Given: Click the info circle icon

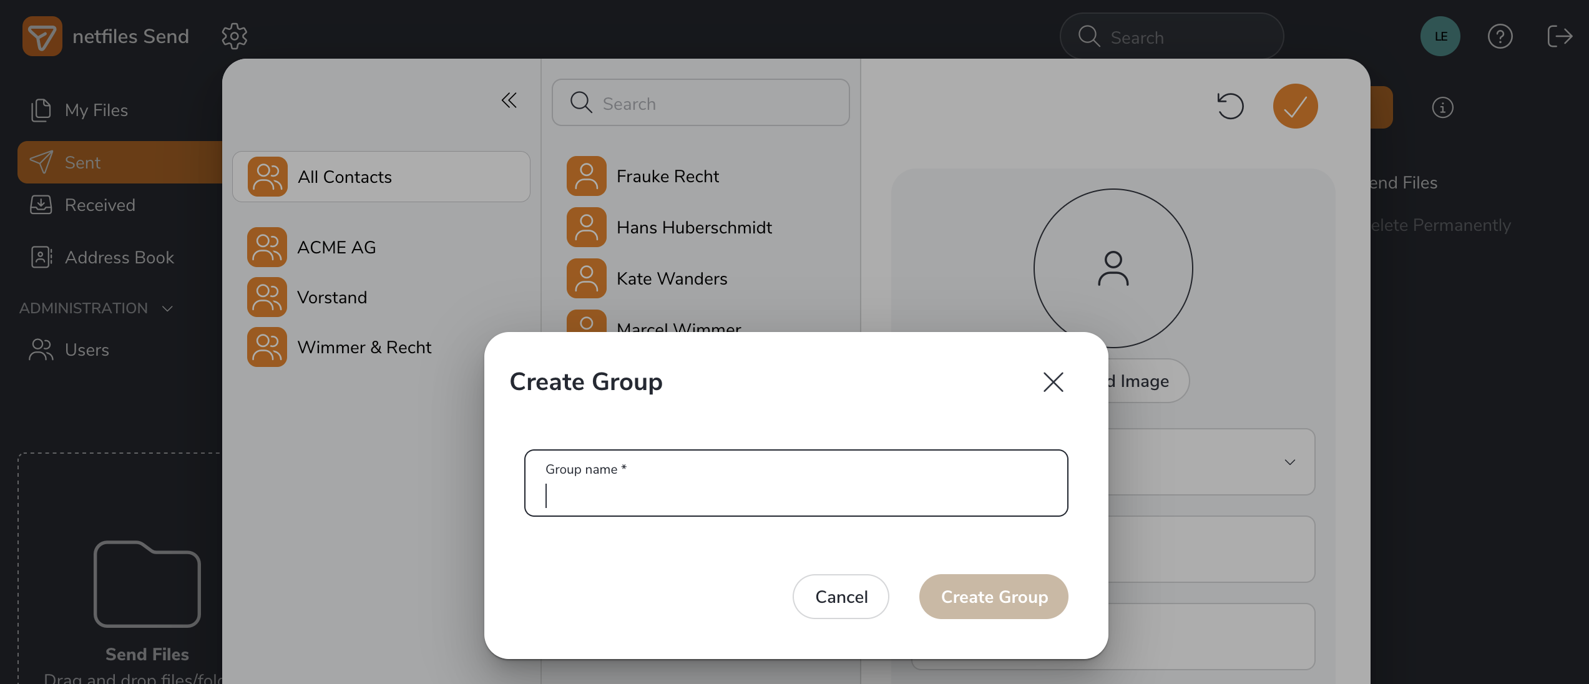Looking at the screenshot, I should click(1442, 107).
